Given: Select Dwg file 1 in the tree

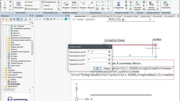Looking at the screenshot, I should click(14, 82).
